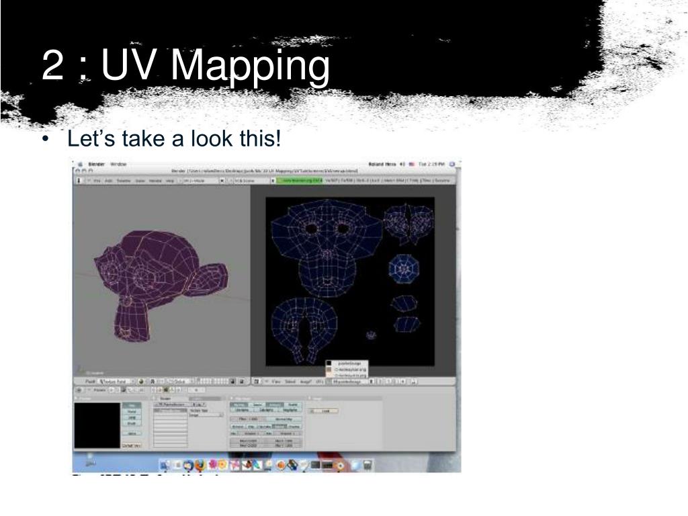The image size is (688, 516).
Task: Toggle Interpol in the Map Image panel
Action: [x=274, y=404]
